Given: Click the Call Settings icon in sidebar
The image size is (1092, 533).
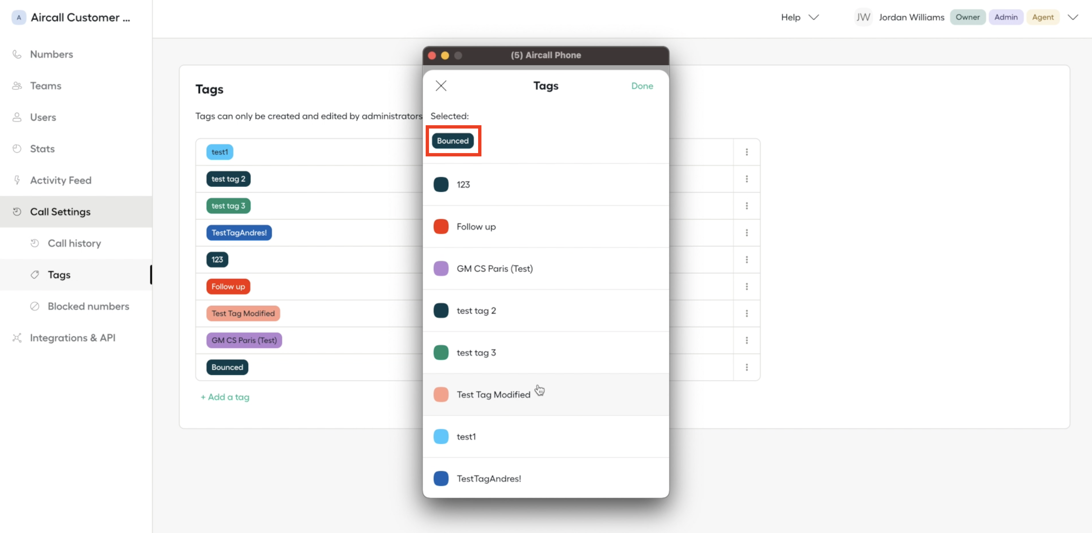Looking at the screenshot, I should pos(17,211).
